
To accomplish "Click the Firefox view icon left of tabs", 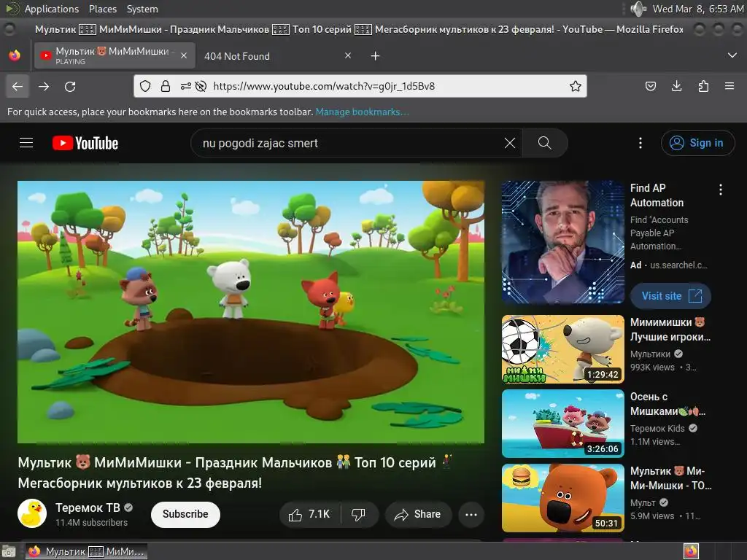I will (x=15, y=55).
